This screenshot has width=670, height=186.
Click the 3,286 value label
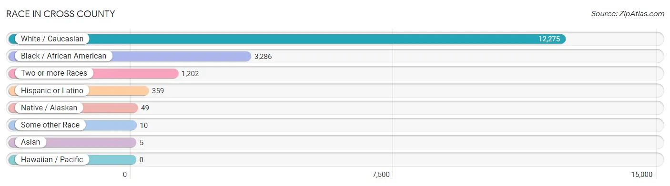[263, 56]
